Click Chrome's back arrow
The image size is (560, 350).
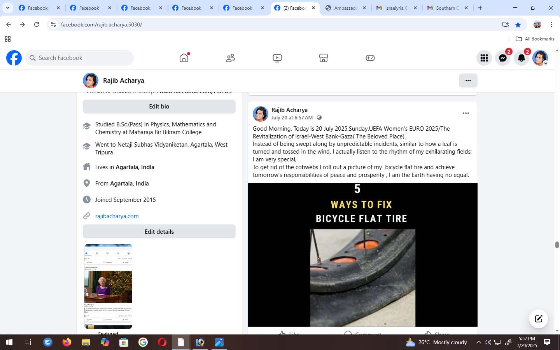point(9,24)
